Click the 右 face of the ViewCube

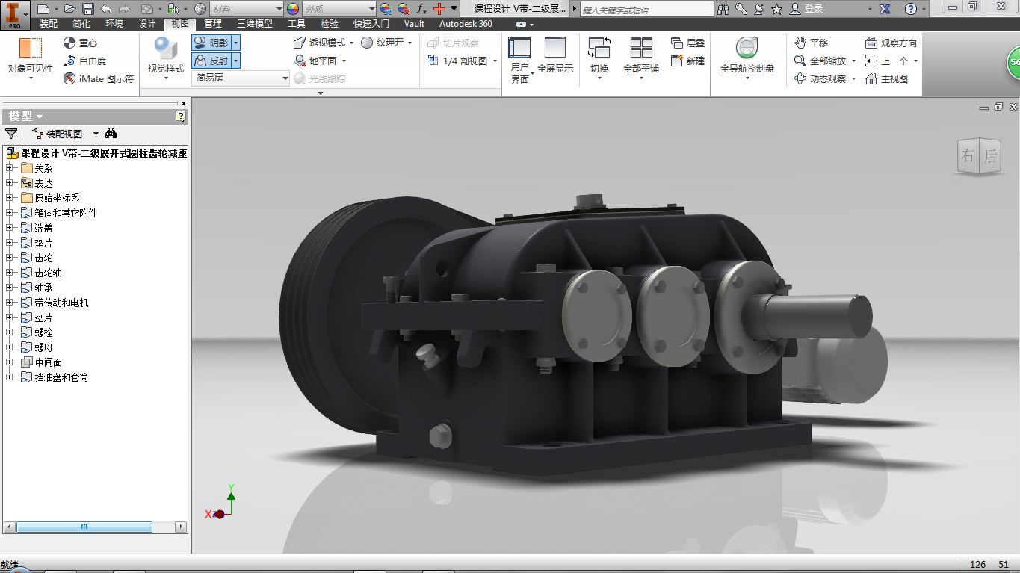tap(968, 156)
